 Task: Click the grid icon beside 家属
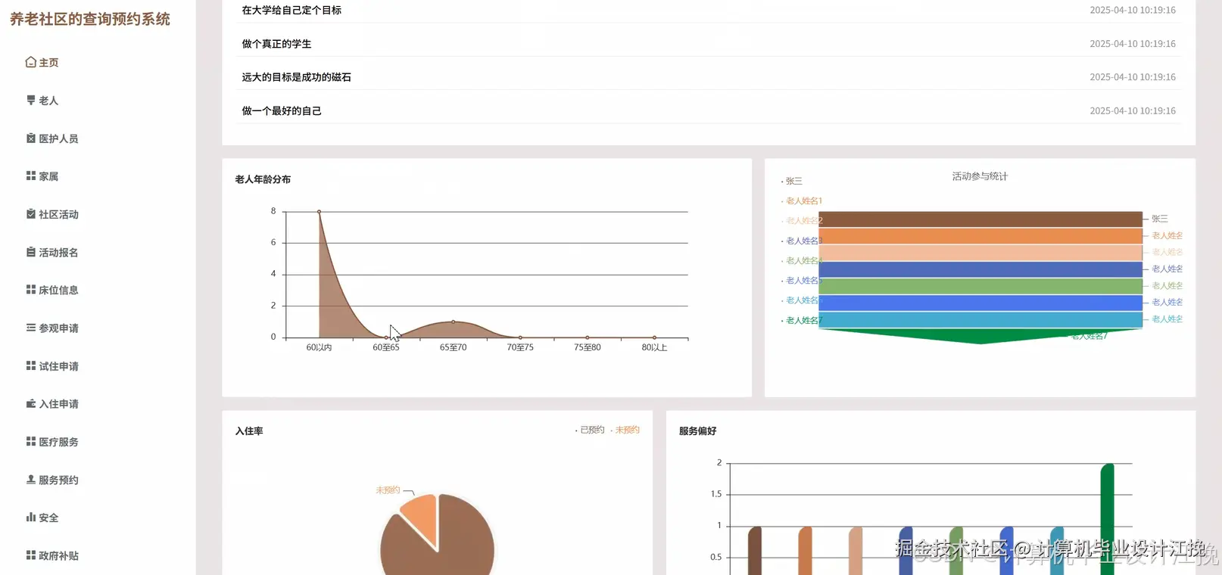31,176
